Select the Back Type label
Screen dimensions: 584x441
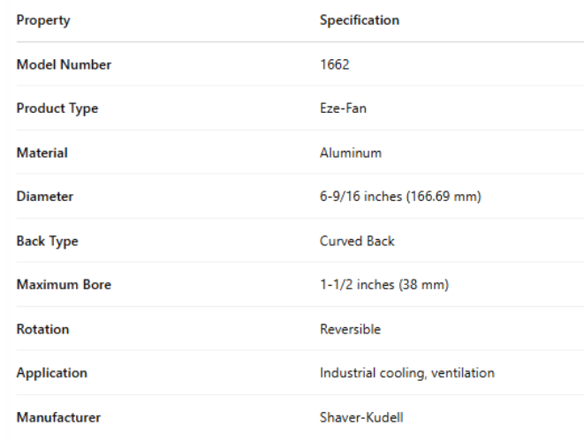48,241
